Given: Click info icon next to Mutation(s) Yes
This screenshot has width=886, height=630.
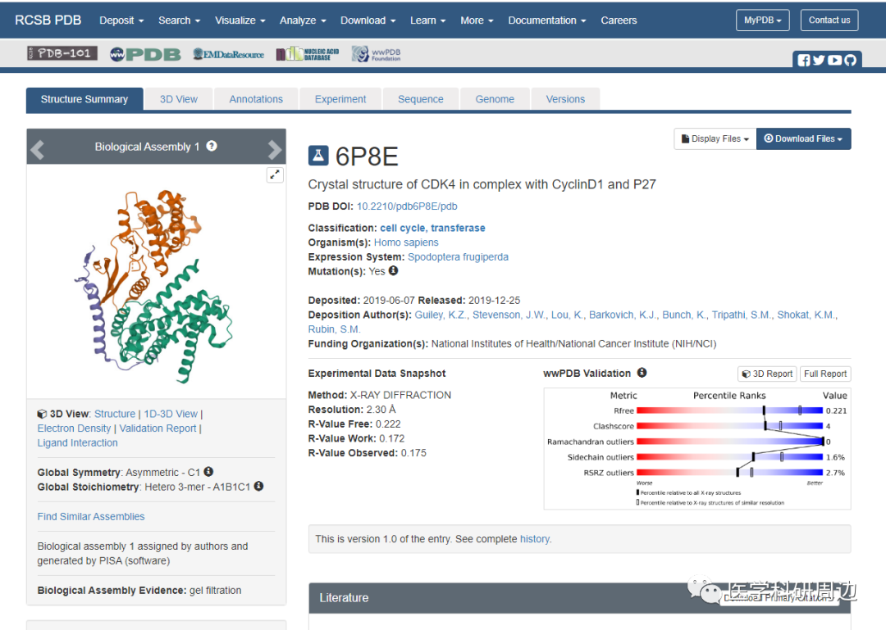Looking at the screenshot, I should tap(393, 271).
